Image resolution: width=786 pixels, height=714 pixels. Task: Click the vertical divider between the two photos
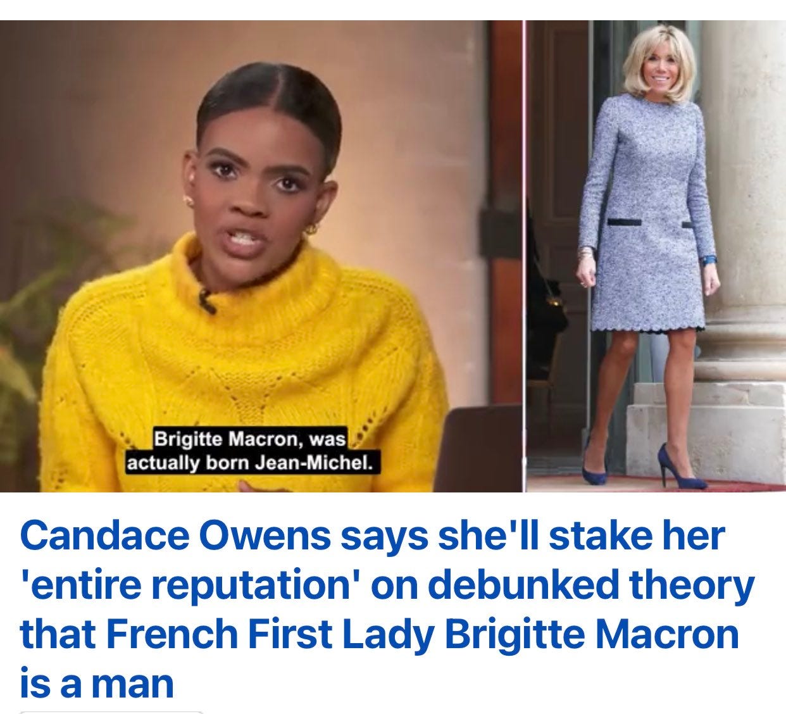(525, 256)
